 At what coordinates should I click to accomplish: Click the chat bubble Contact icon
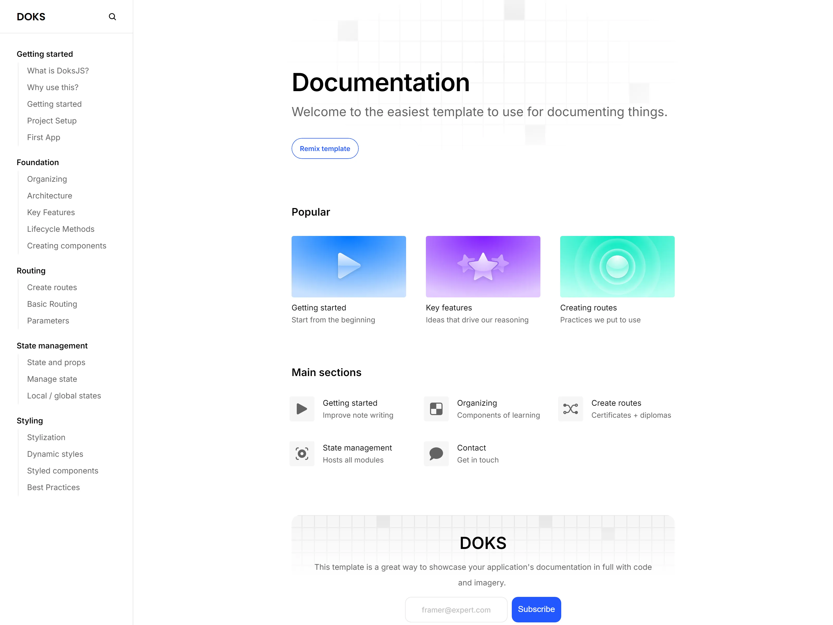(x=436, y=454)
